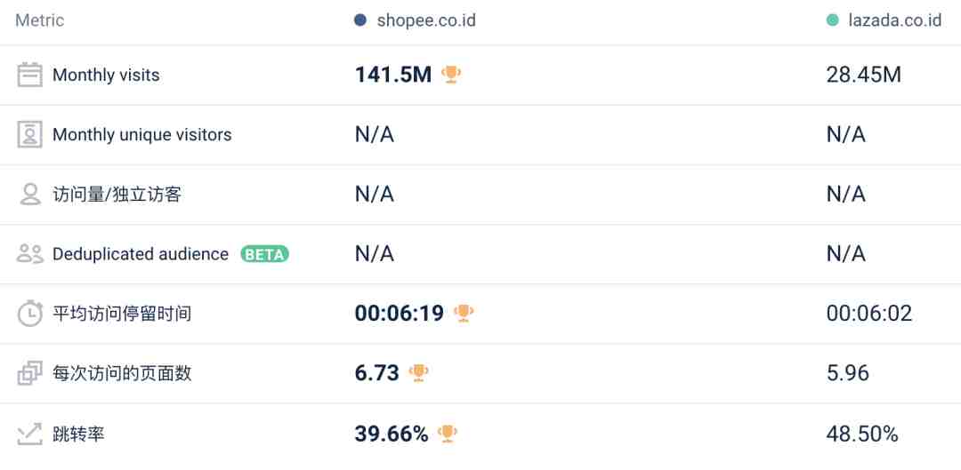Click the Monthly visits calendar icon
The width and height of the screenshot is (961, 470).
(x=29, y=75)
